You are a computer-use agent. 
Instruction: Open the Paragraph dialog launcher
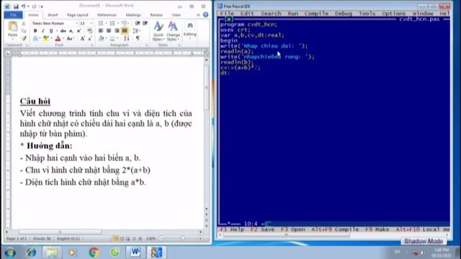click(x=147, y=45)
